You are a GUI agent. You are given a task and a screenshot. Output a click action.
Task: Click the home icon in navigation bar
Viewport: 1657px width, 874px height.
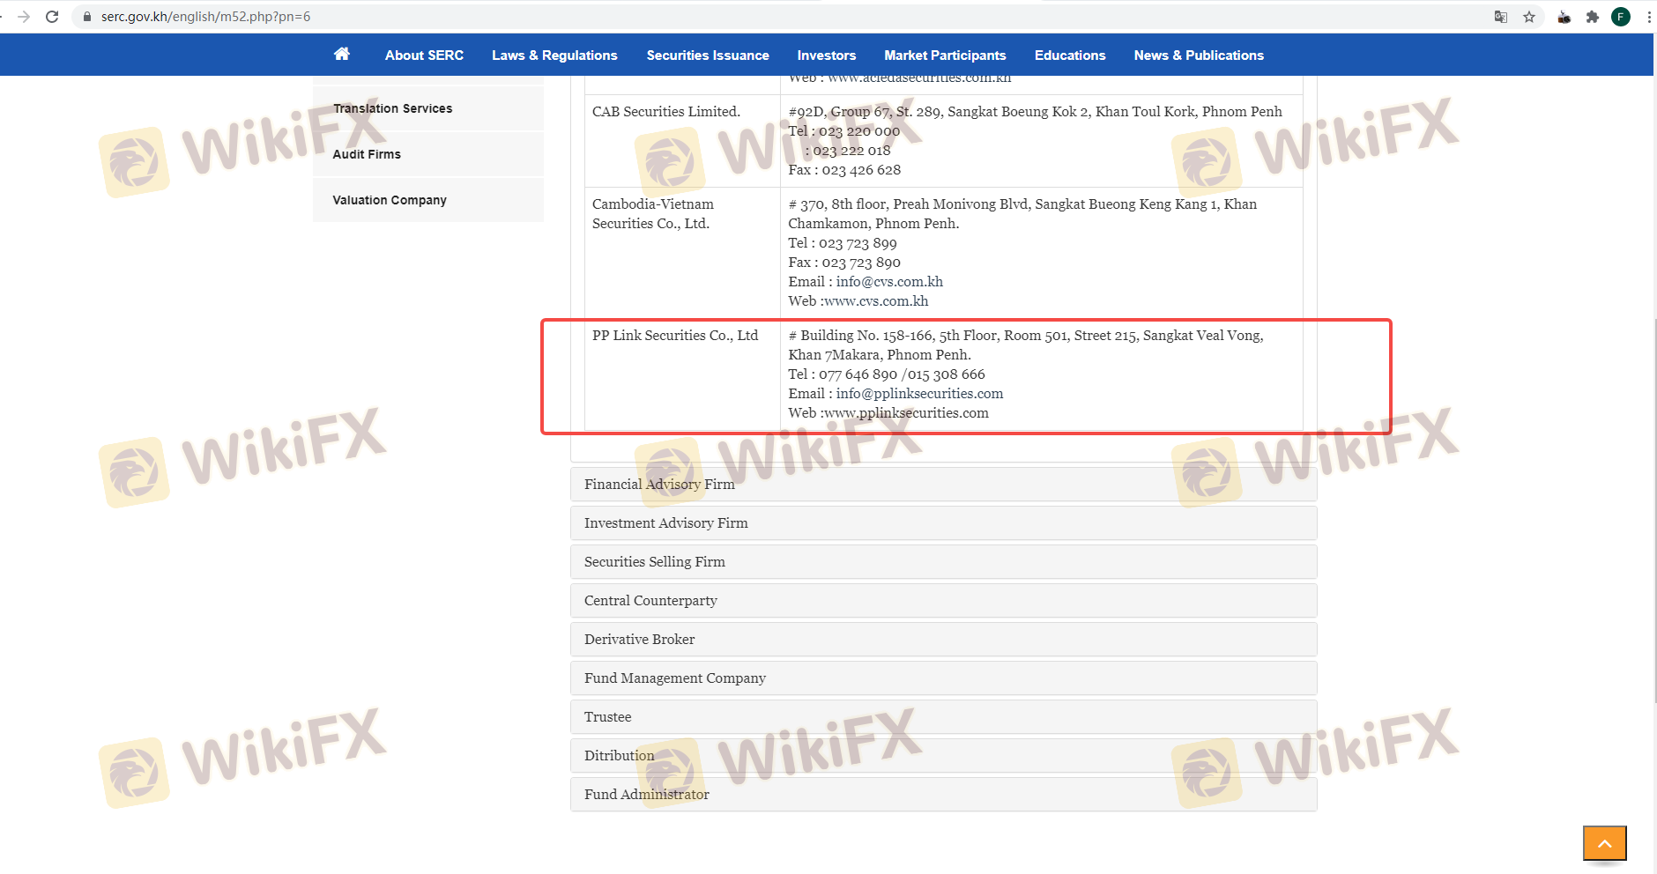[342, 55]
